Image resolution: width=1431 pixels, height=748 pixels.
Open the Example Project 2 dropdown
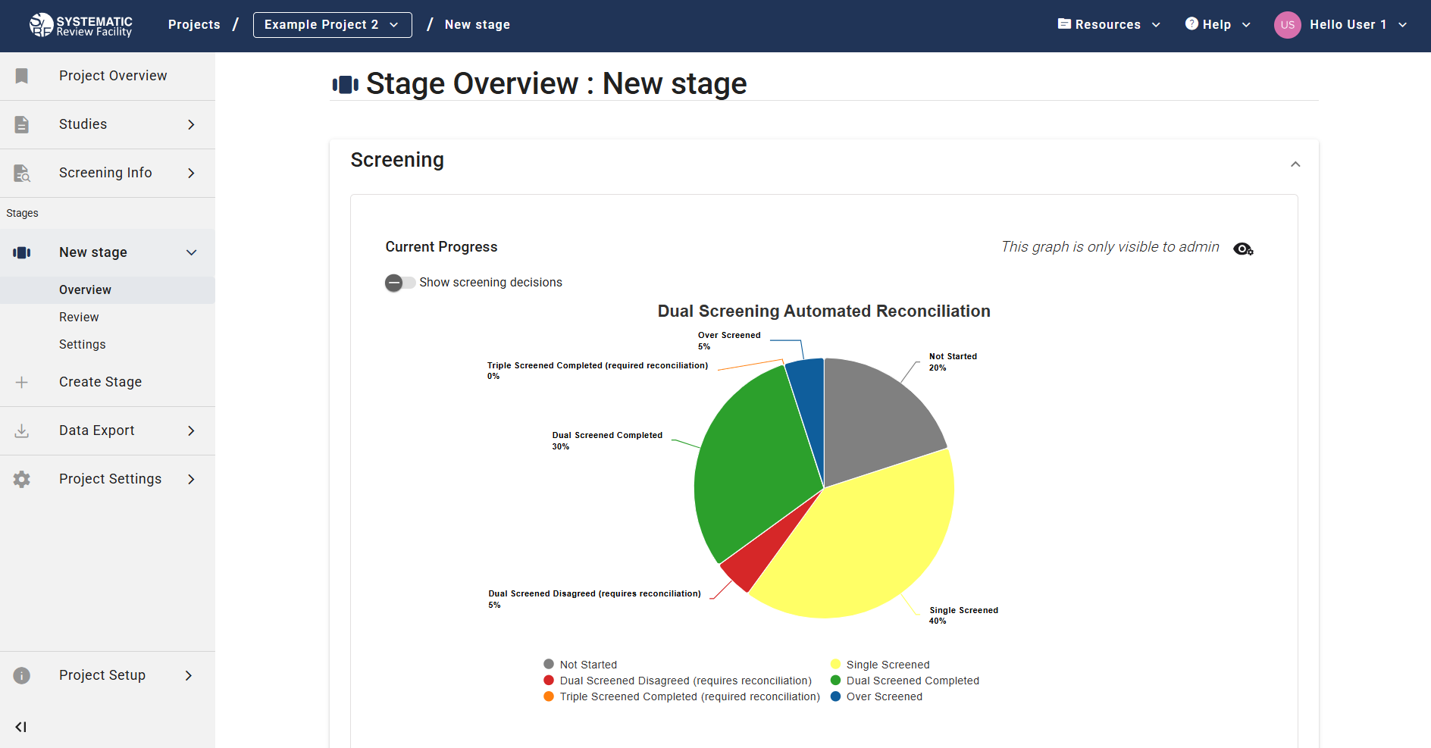click(x=332, y=24)
